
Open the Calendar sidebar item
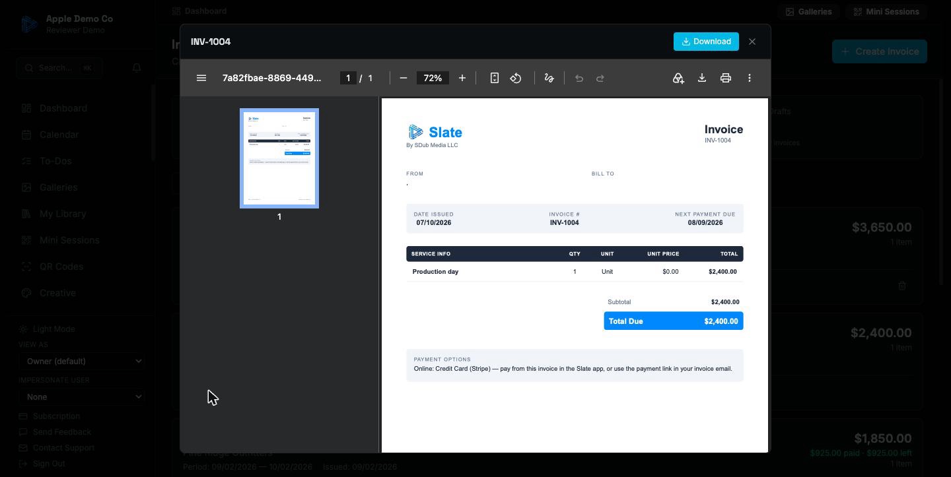pyautogui.click(x=59, y=135)
